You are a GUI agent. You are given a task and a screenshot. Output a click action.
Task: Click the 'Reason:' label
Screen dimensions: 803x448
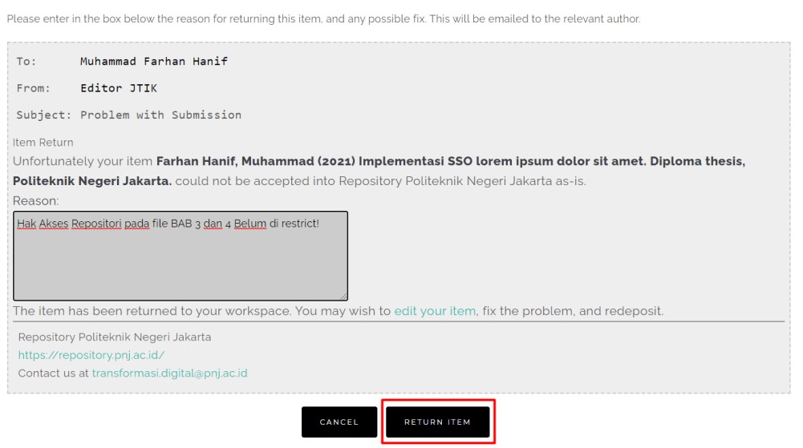pos(36,201)
